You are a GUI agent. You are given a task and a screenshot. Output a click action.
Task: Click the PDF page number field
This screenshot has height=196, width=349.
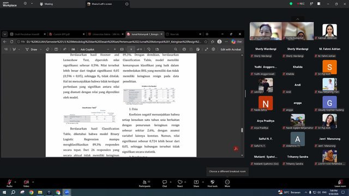131,50
